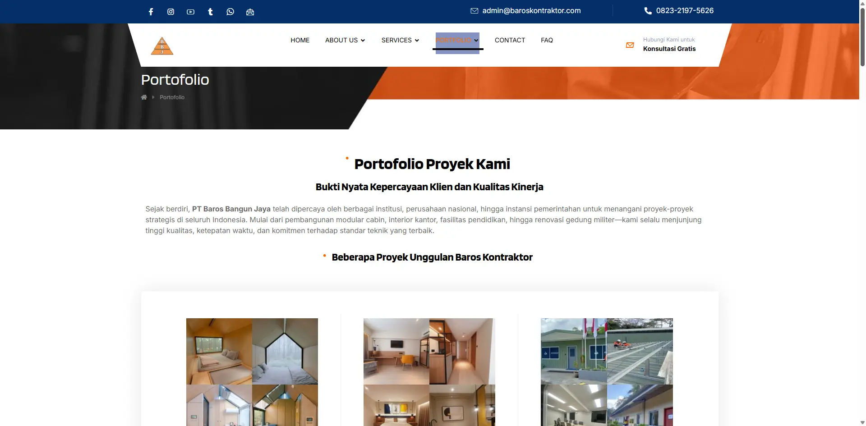This screenshot has height=426, width=866.
Task: Click the phone icon beside 0823-2197-5626
Action: tap(648, 11)
